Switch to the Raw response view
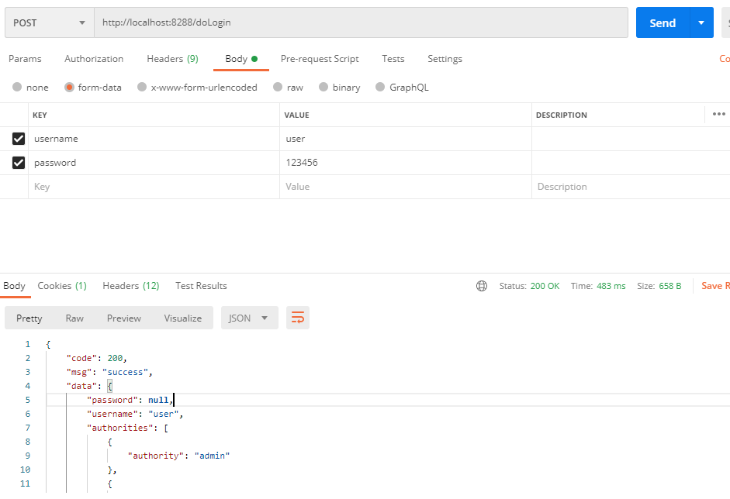This screenshot has width=730, height=499. point(74,318)
